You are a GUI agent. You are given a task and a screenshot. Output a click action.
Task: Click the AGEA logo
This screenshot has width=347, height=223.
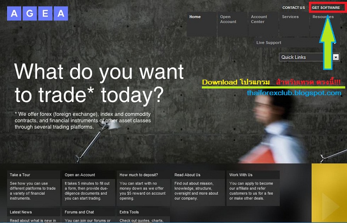coord(38,13)
